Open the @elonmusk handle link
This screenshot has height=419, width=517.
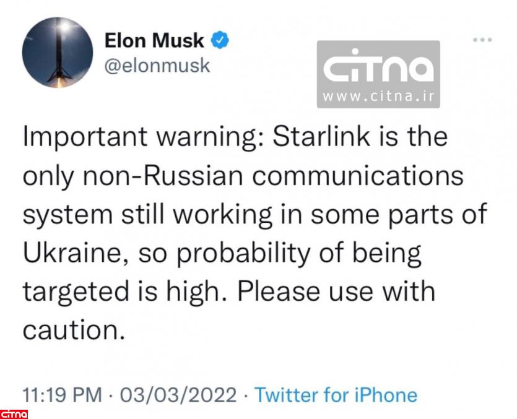[157, 65]
